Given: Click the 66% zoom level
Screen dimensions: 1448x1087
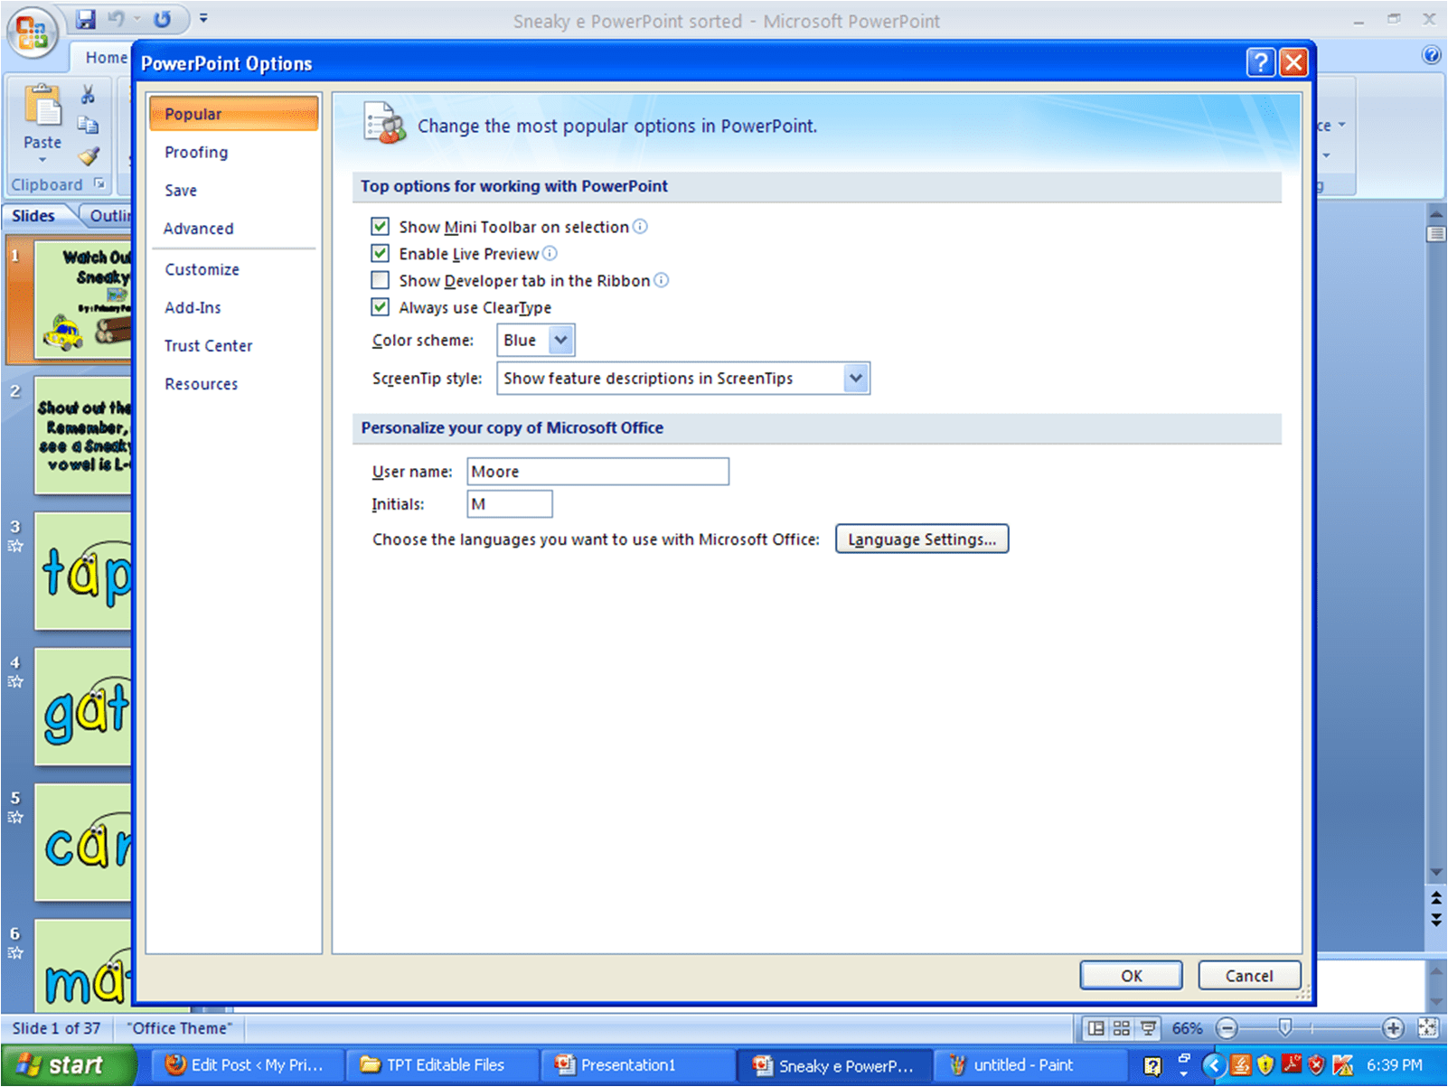Looking at the screenshot, I should click(x=1187, y=1028).
